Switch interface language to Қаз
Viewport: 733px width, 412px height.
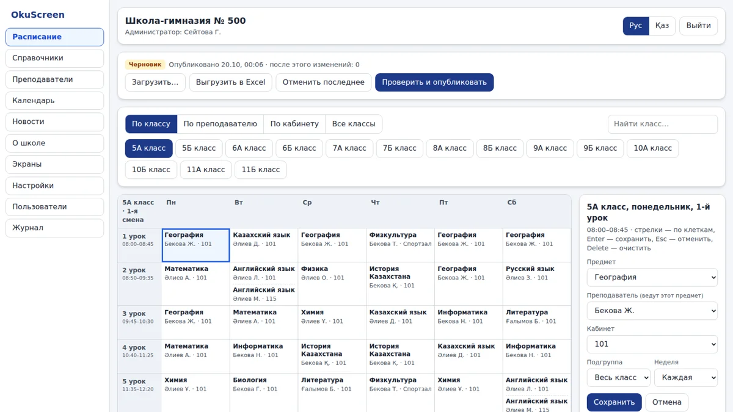point(662,26)
